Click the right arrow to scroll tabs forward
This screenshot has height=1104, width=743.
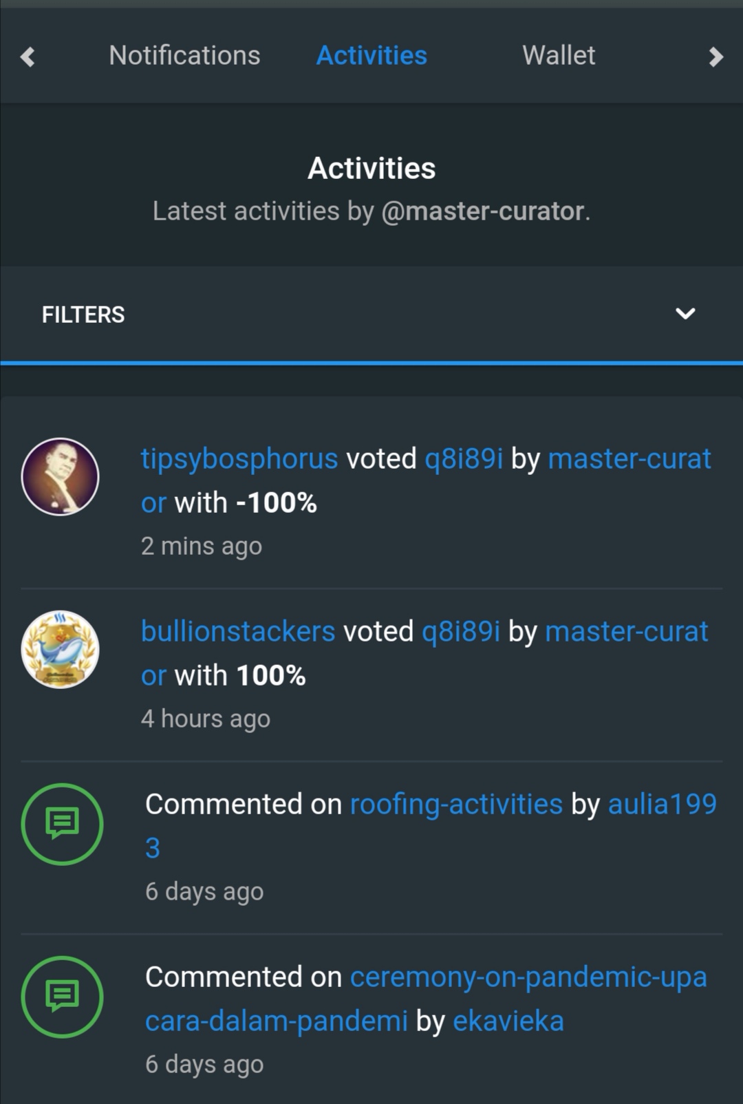pos(716,56)
